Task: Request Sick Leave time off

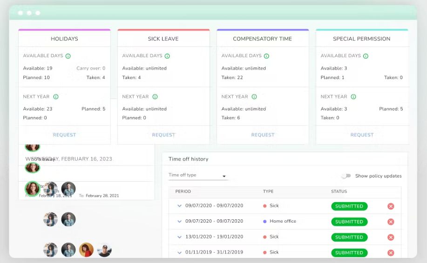Action: pos(163,135)
